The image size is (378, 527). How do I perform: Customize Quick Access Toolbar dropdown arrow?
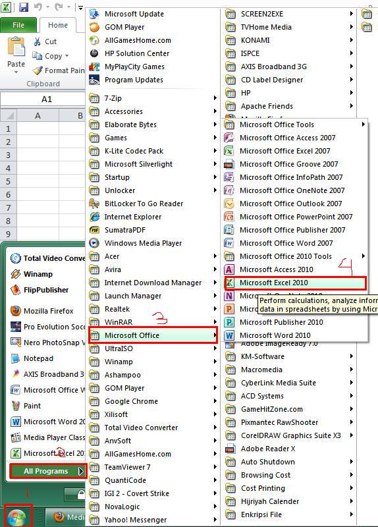pyautogui.click(x=80, y=7)
